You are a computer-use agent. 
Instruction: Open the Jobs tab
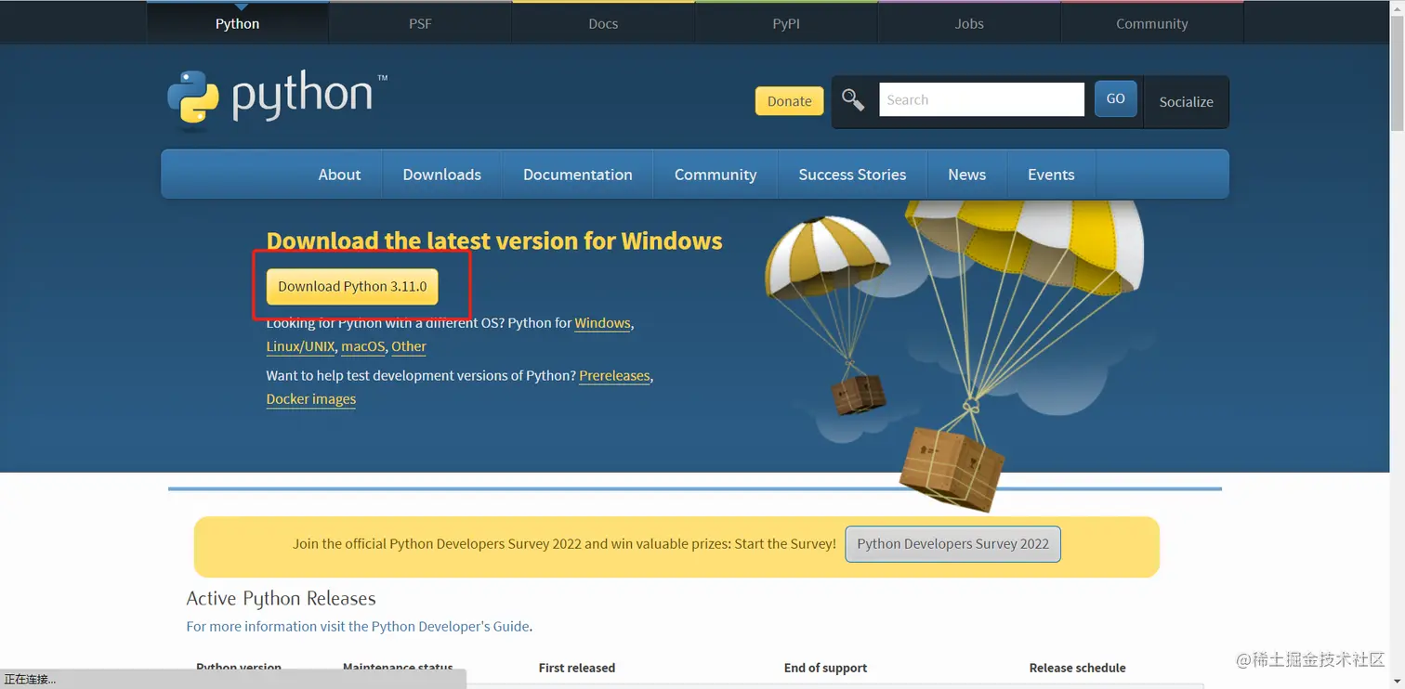tap(969, 23)
